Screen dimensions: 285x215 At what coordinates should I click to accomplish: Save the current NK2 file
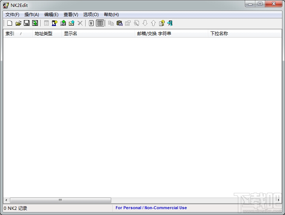(27, 23)
